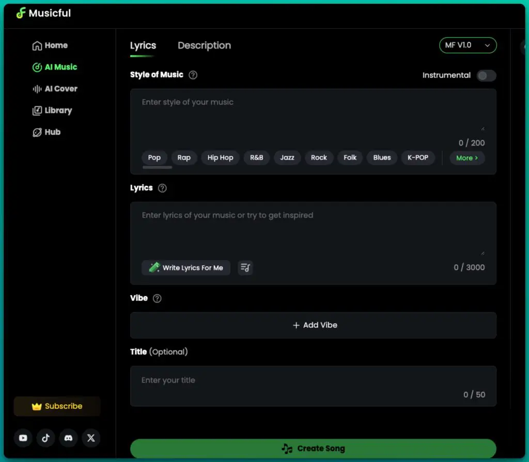Click the help icon next to Style of Music
The height and width of the screenshot is (462, 529).
click(193, 75)
